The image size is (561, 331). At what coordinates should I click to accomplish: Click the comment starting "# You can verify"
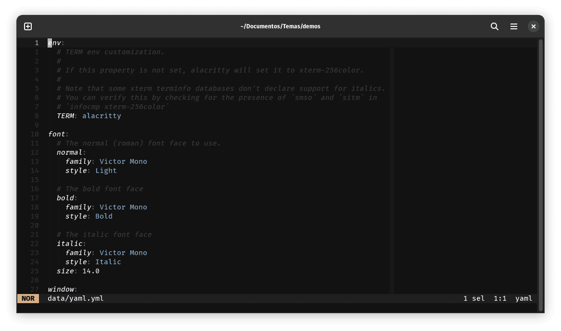pos(217,98)
